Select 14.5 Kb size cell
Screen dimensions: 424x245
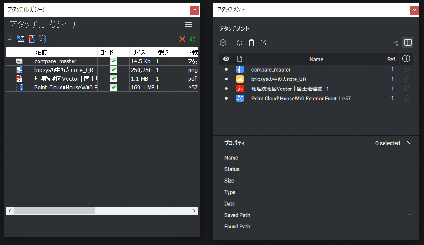click(x=142, y=61)
